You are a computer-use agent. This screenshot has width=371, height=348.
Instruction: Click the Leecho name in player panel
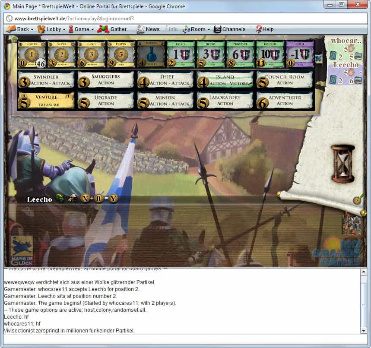(x=346, y=65)
